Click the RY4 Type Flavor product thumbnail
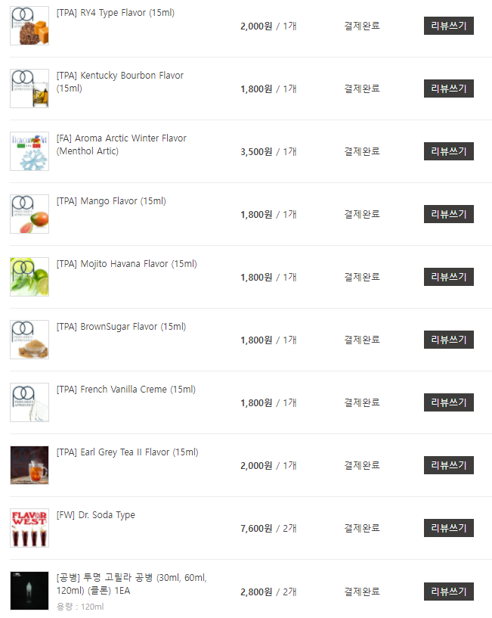 click(29, 26)
